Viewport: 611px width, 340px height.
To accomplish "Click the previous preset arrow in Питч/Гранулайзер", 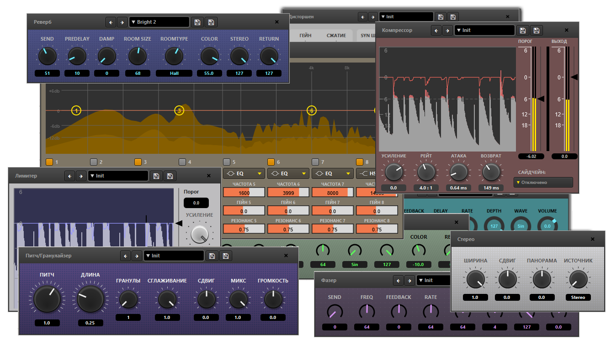I will (125, 256).
